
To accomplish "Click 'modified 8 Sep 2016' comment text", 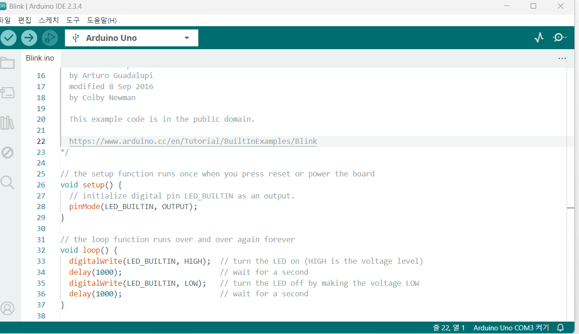I will click(111, 86).
